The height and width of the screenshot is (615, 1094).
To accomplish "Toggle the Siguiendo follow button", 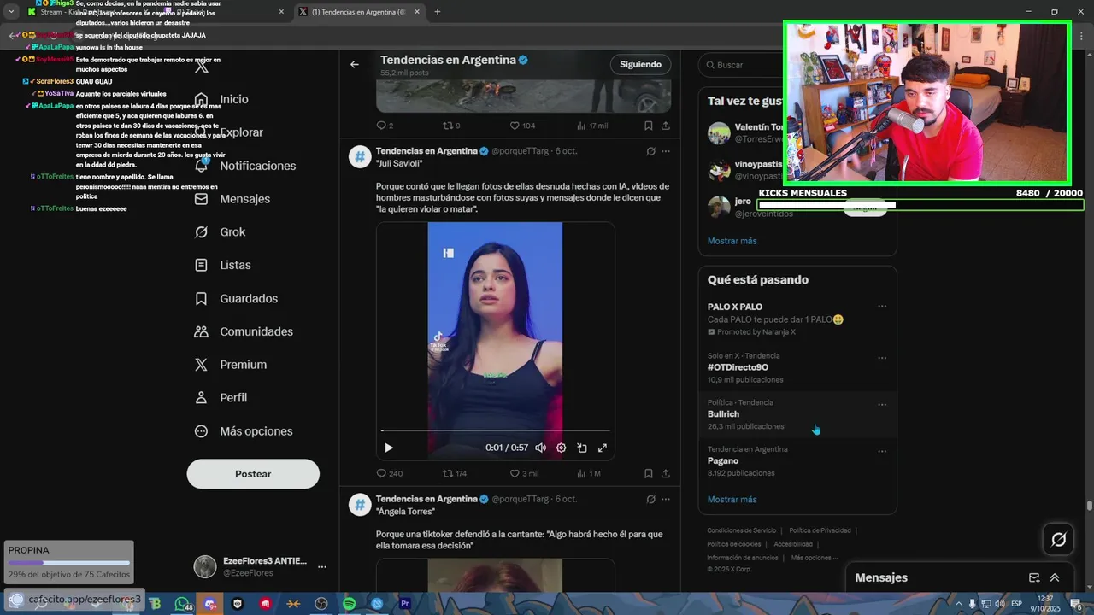I will [x=641, y=64].
